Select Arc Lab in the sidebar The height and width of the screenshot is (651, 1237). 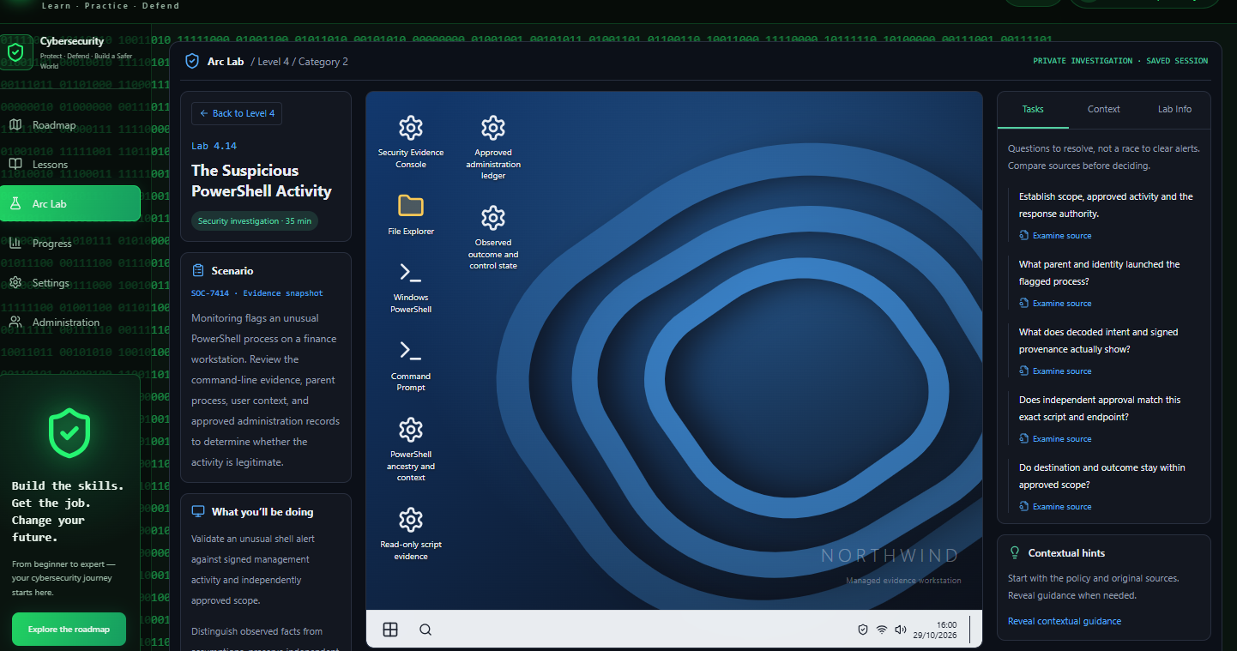pos(70,204)
